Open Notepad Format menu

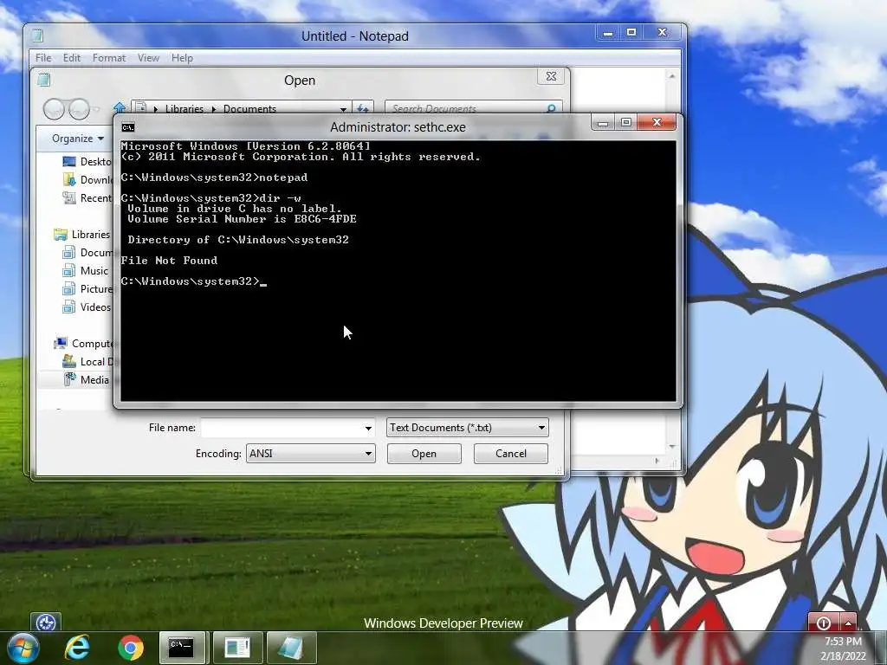[x=108, y=58]
